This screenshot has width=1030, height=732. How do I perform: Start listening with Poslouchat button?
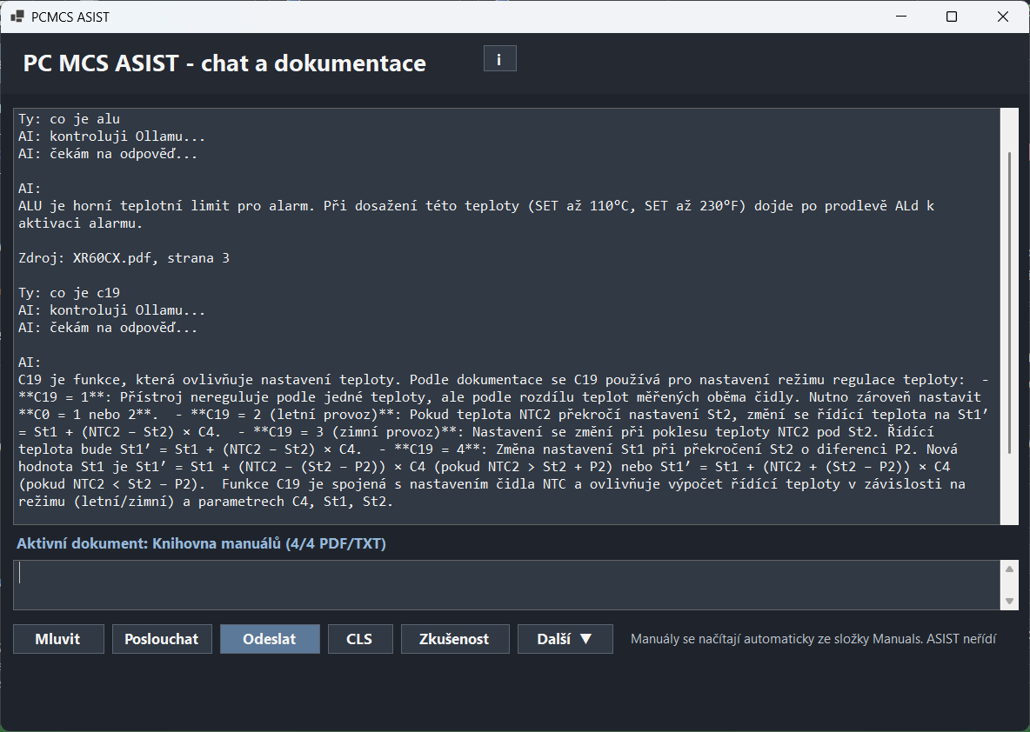(162, 639)
